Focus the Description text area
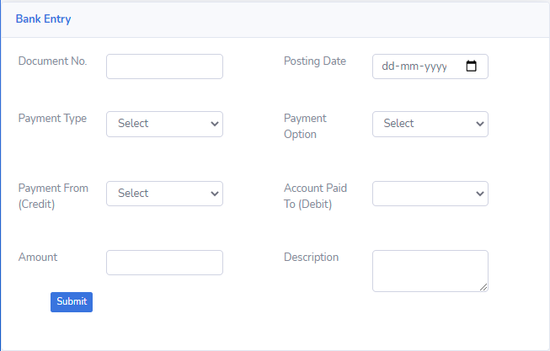The width and height of the screenshot is (550, 351). click(430, 270)
